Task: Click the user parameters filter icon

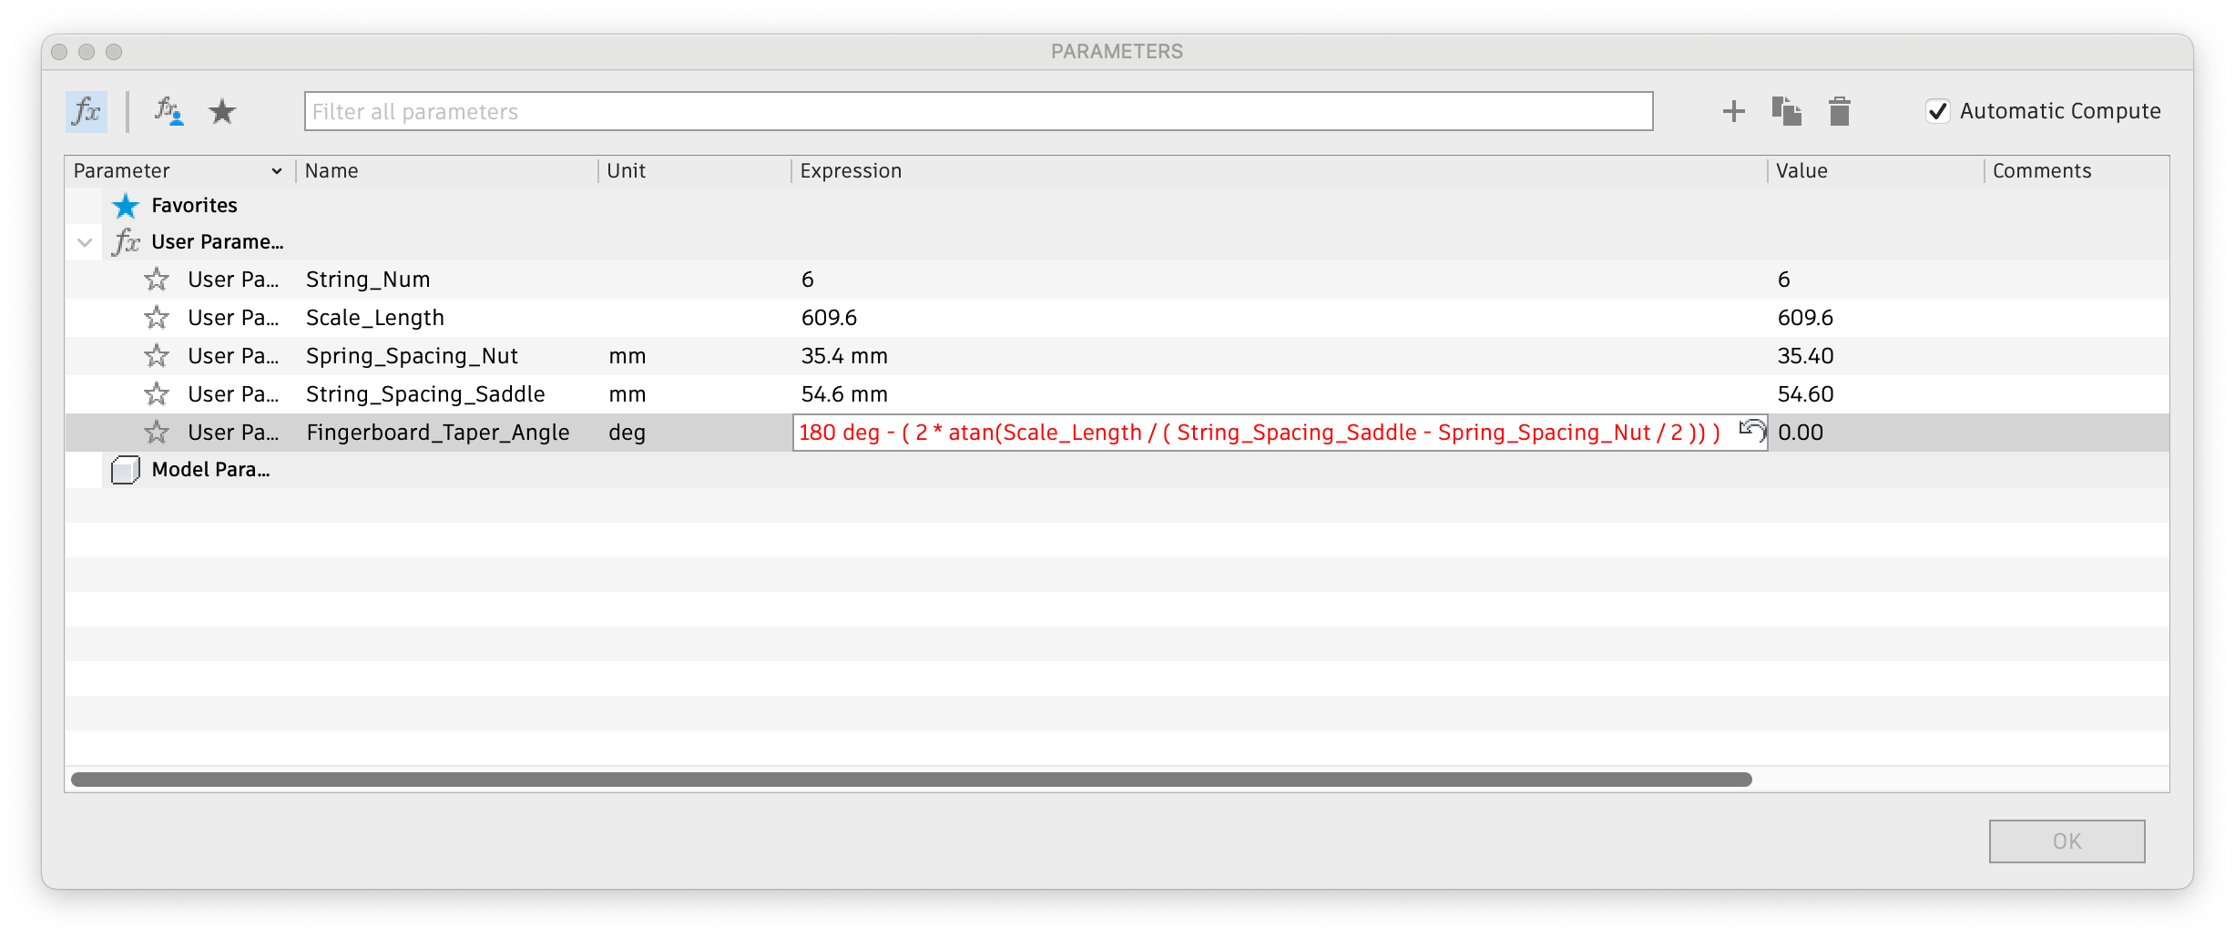Action: click(168, 111)
